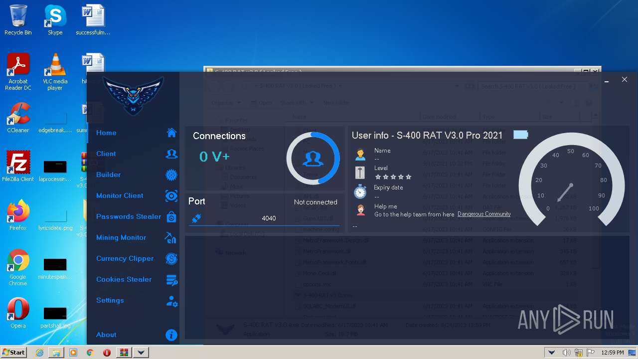Select the laprocessin… desktop file
638x359 pixels.
pyautogui.click(x=55, y=171)
